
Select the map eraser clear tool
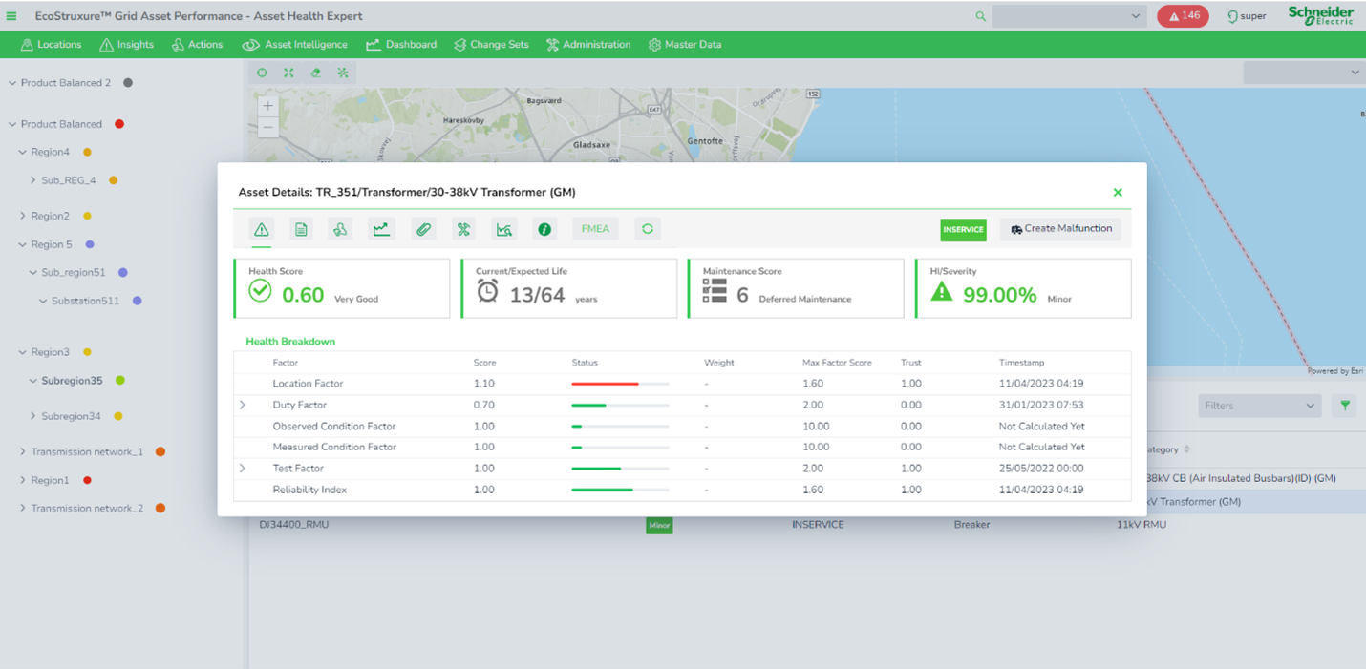click(x=315, y=73)
